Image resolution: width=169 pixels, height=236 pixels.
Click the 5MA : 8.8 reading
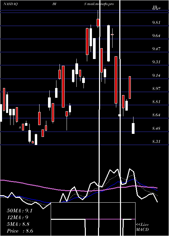18,224
